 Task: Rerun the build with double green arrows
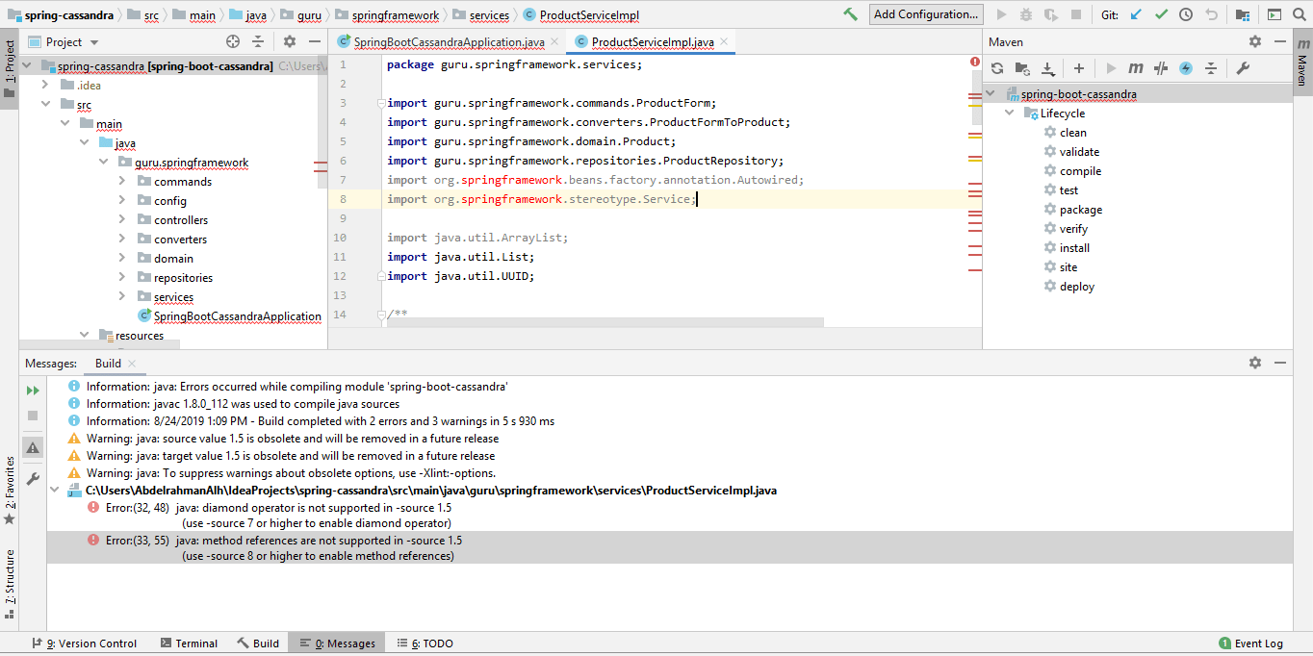[x=32, y=390]
